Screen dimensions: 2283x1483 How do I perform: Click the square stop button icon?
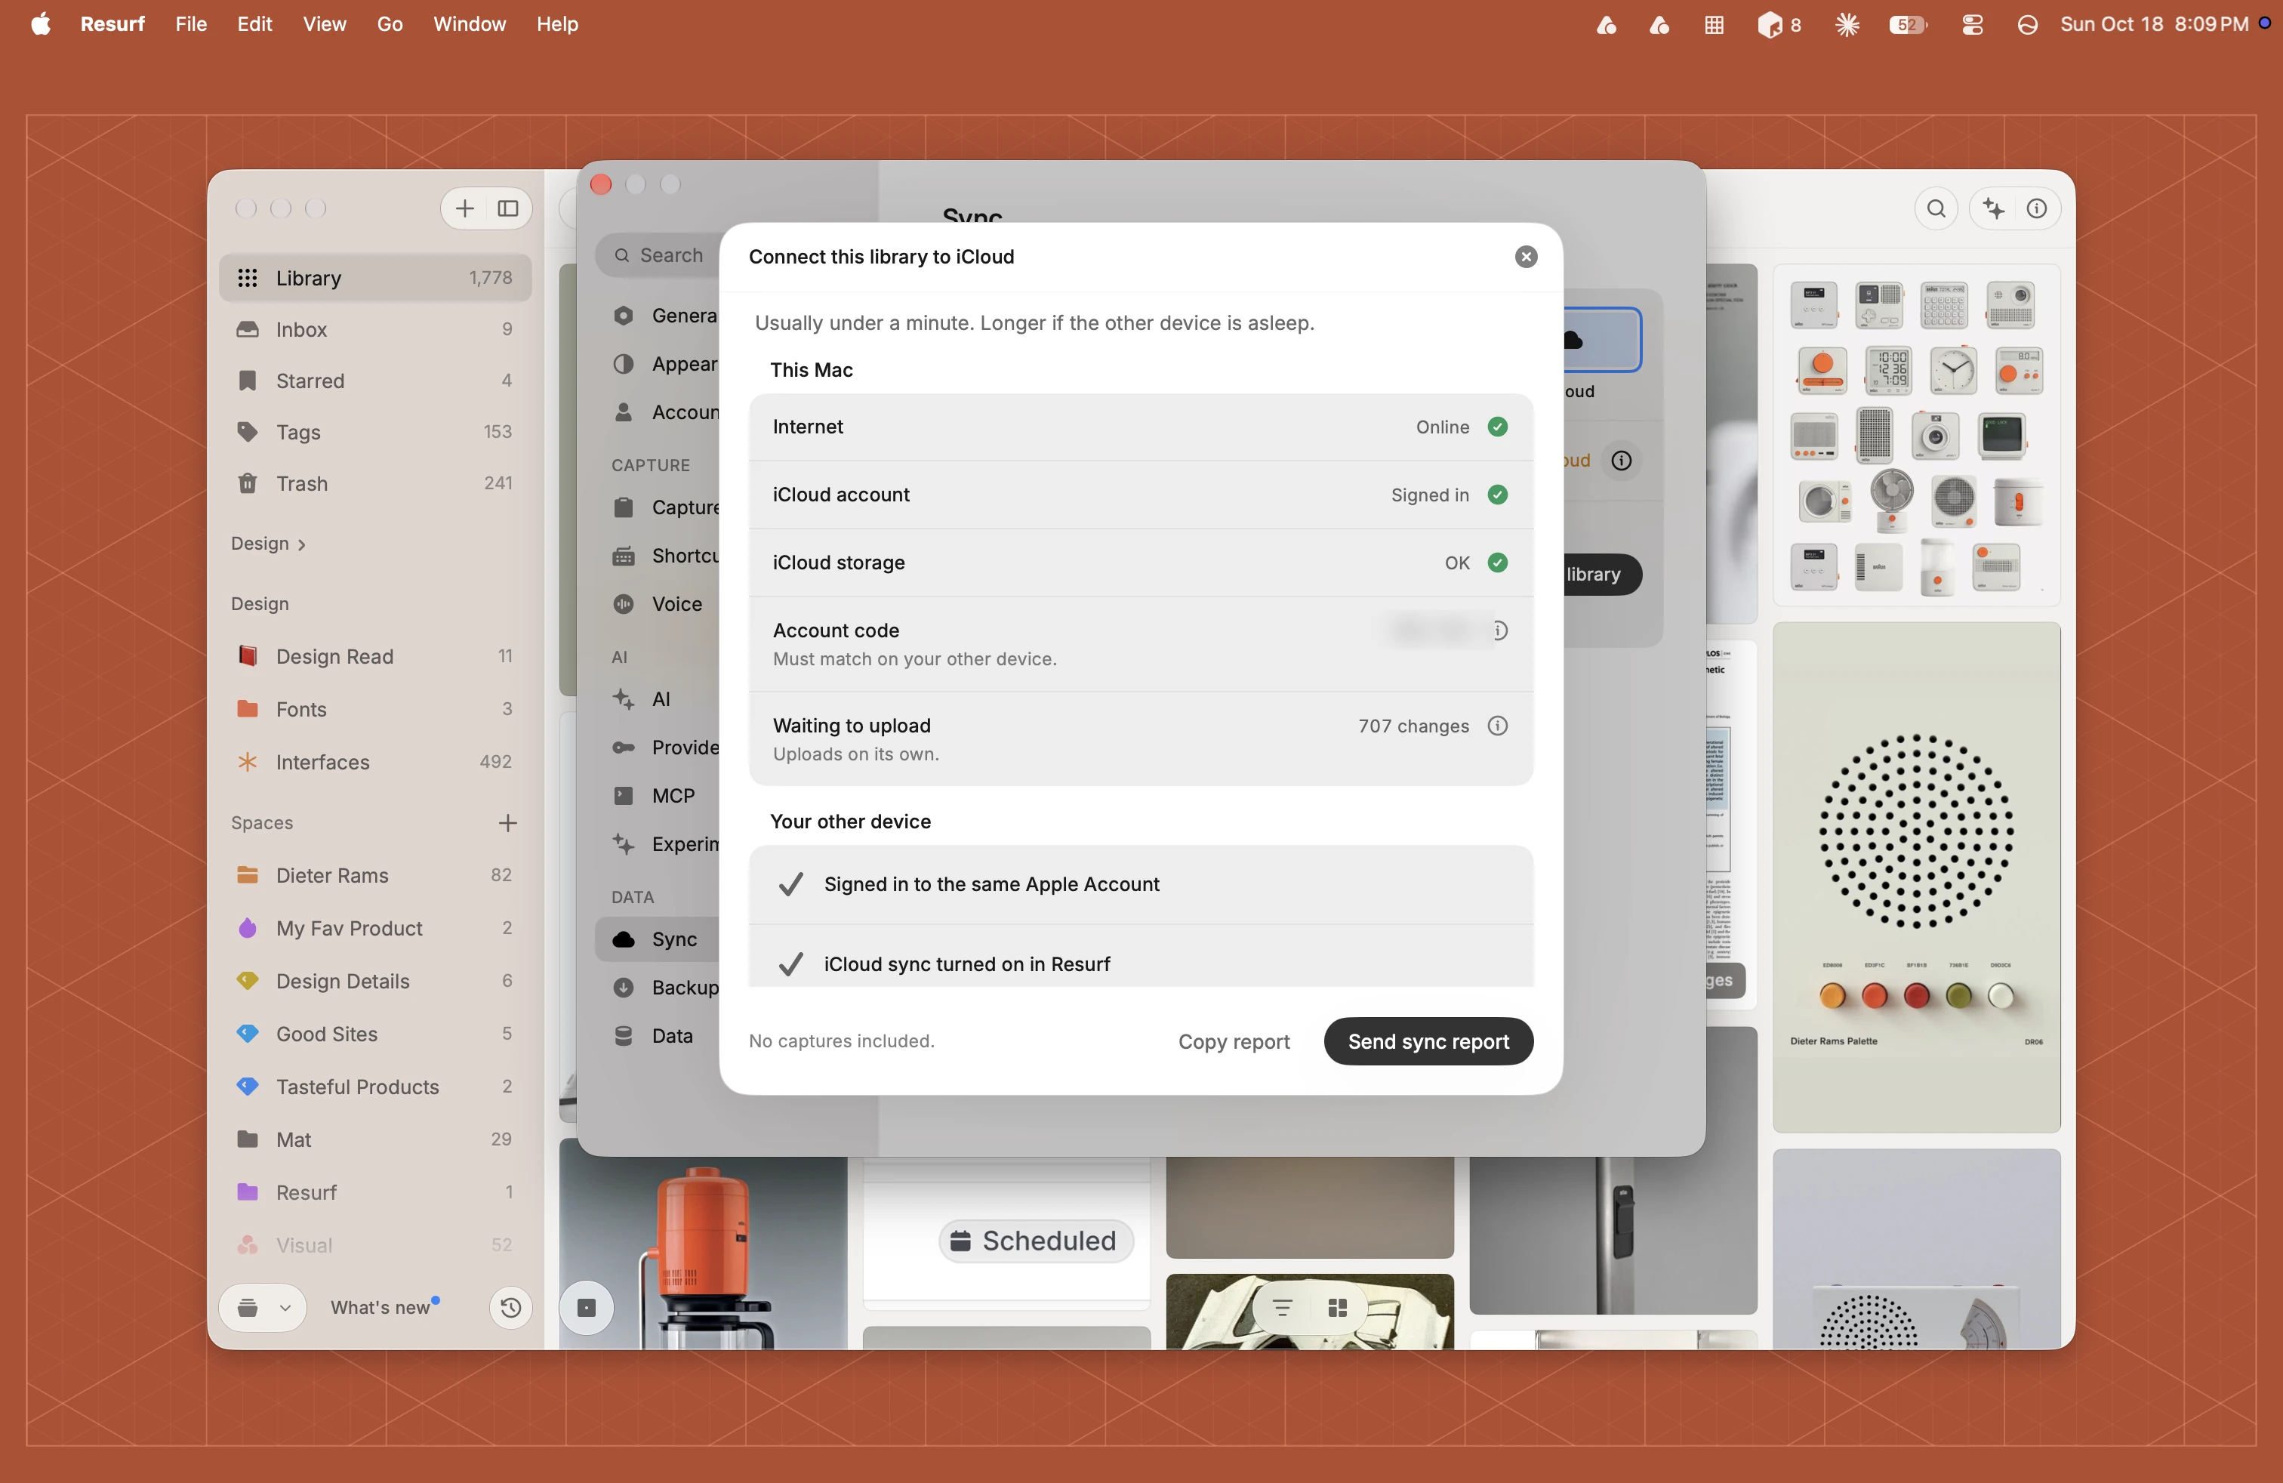[x=587, y=1308]
